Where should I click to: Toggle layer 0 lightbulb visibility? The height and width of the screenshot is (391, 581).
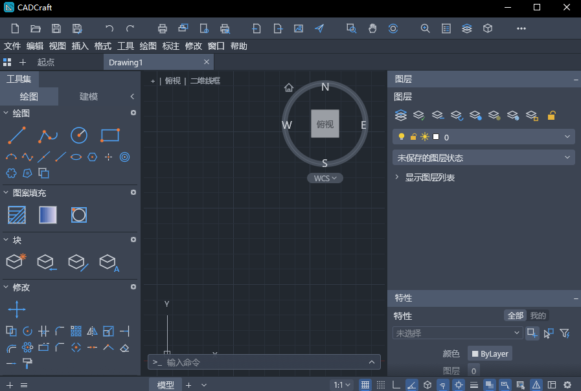pos(402,137)
